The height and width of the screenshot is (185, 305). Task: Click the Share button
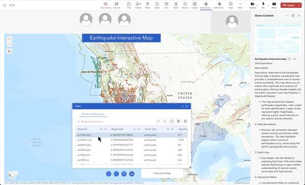pyautogui.click(x=274, y=5)
